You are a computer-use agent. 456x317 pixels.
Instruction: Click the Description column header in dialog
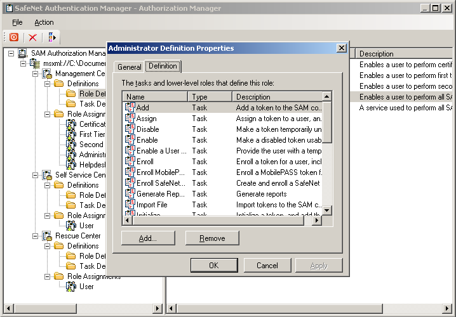pyautogui.click(x=277, y=96)
